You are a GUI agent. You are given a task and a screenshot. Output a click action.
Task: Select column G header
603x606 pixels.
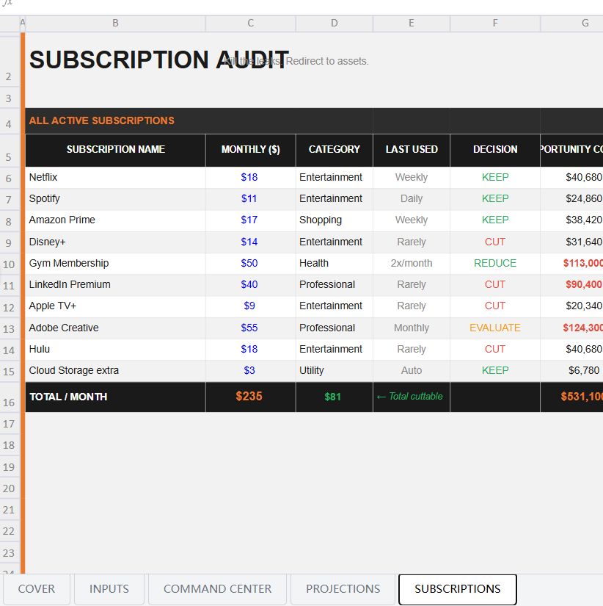tap(571, 24)
